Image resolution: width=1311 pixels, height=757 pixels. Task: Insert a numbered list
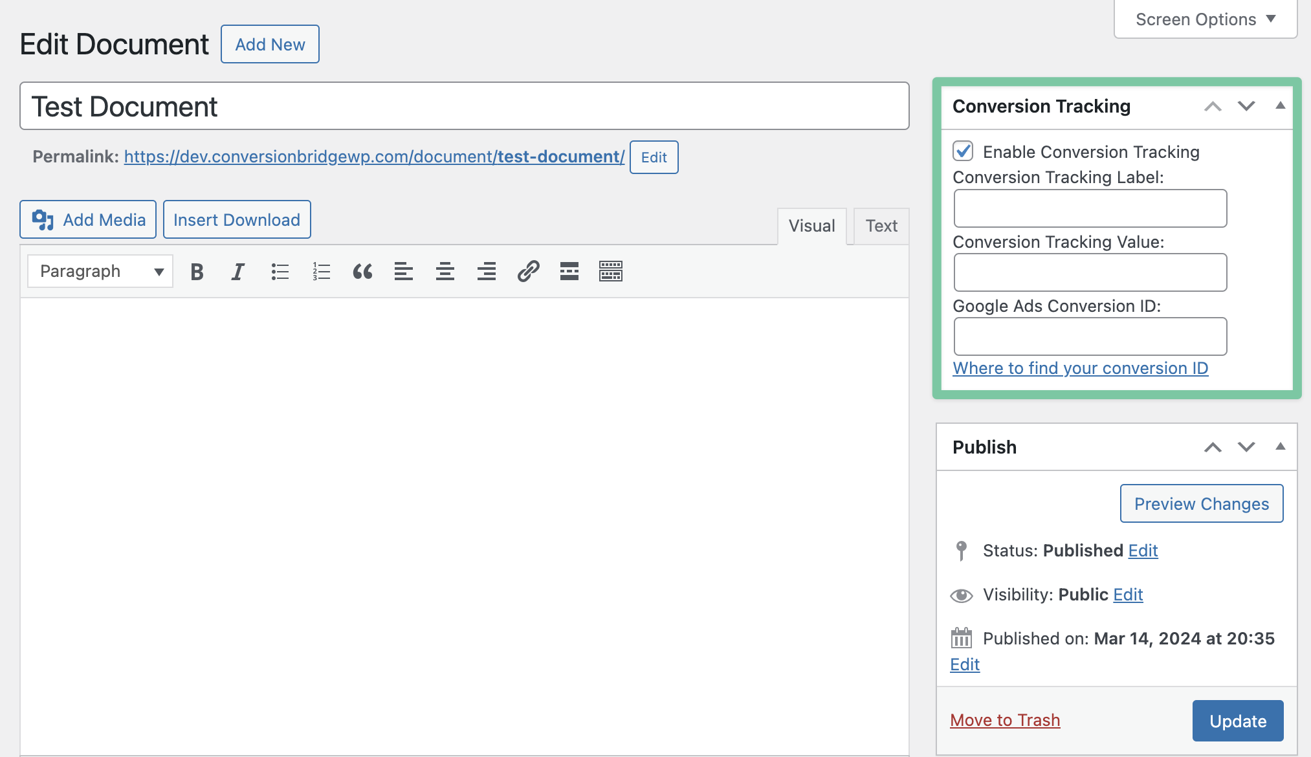coord(321,271)
